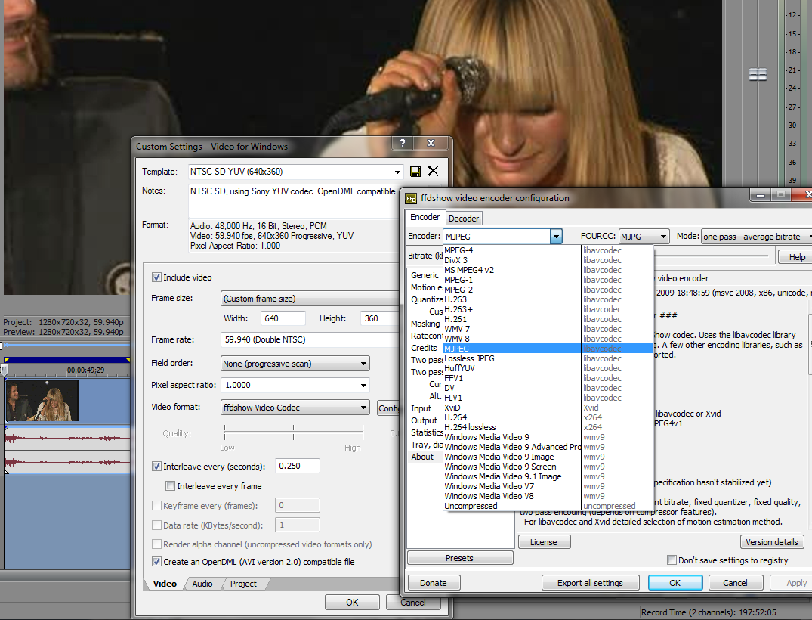Enable Interleave every frame
This screenshot has width=812, height=620.
(170, 486)
